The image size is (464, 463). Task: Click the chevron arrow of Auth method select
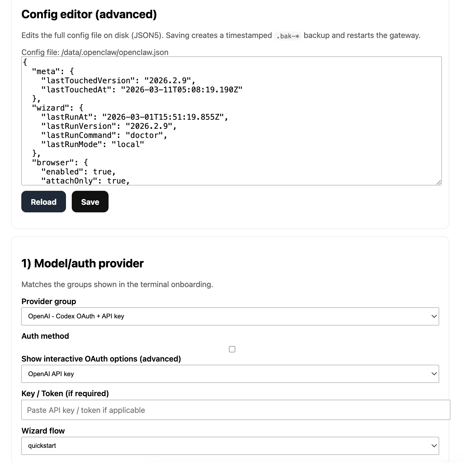[434, 374]
